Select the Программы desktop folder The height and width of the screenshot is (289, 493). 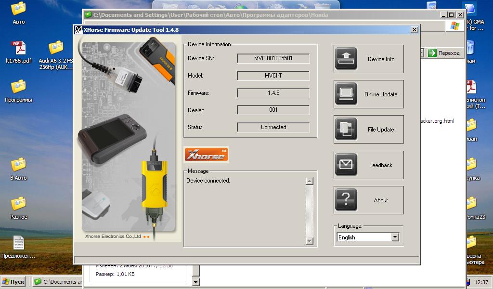19,91
